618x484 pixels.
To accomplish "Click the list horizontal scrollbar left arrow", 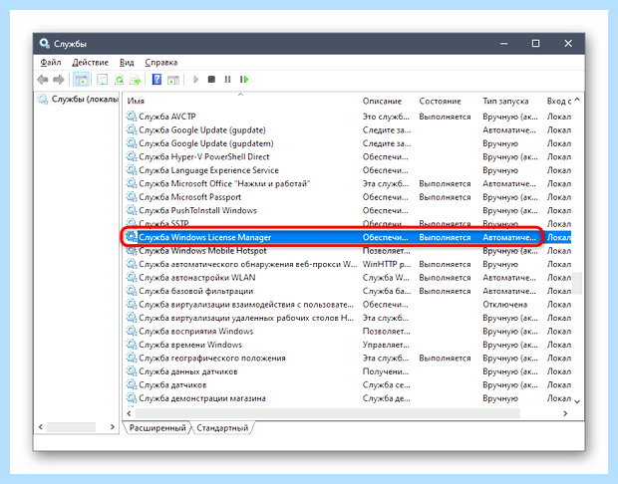I will pyautogui.click(x=129, y=413).
